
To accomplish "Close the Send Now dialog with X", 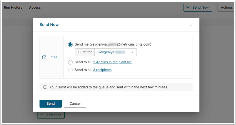I will [191, 25].
